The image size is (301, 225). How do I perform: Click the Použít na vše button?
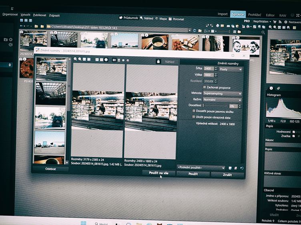159,173
